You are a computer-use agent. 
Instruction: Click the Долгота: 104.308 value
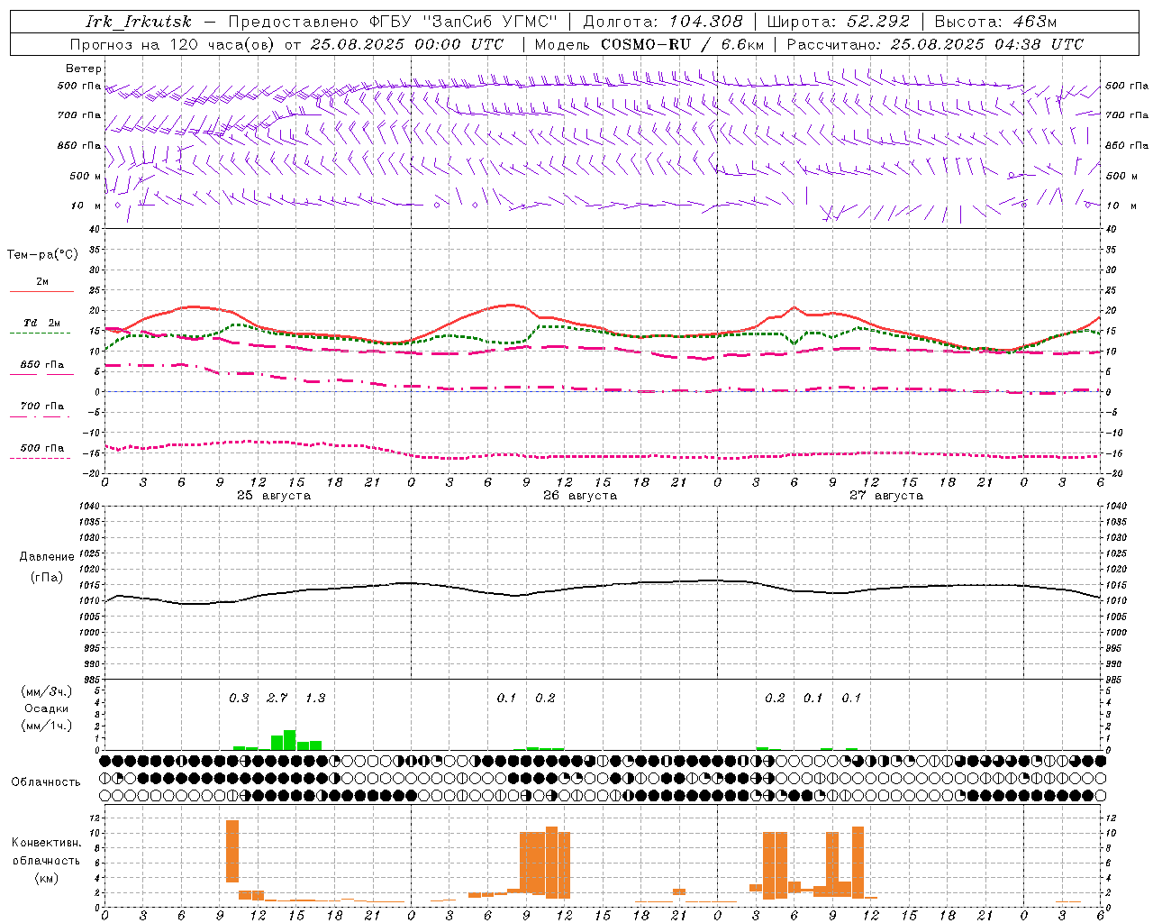click(663, 22)
